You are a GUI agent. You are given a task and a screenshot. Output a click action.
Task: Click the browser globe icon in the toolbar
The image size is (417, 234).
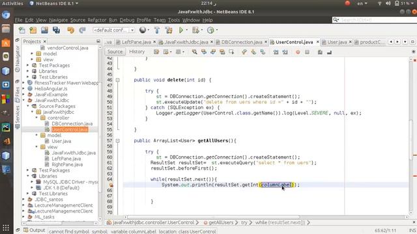click(143, 30)
